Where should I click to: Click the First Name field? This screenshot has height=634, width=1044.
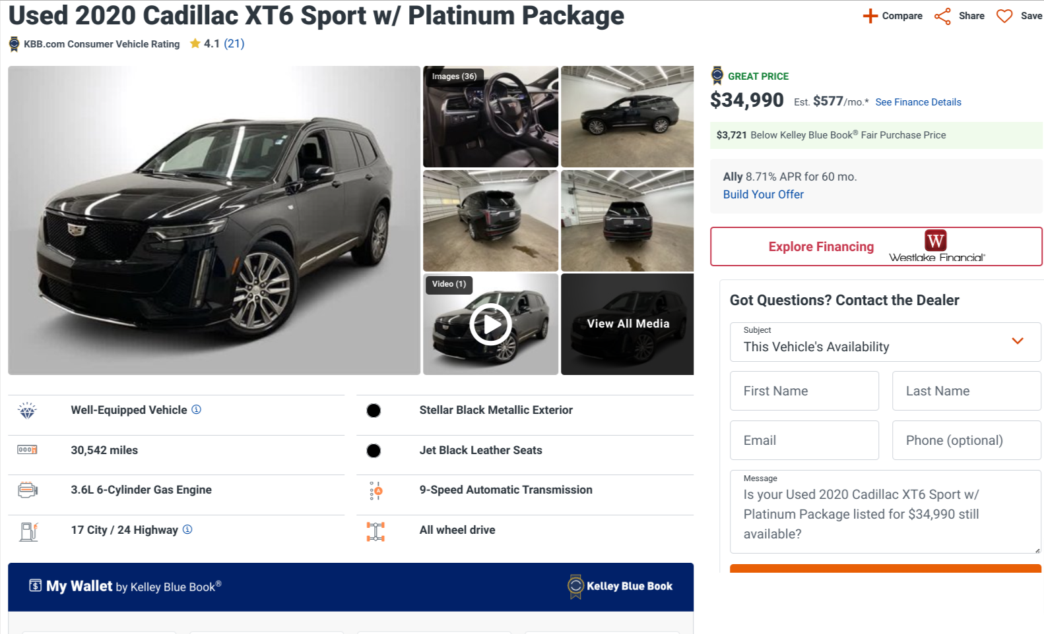pos(804,391)
